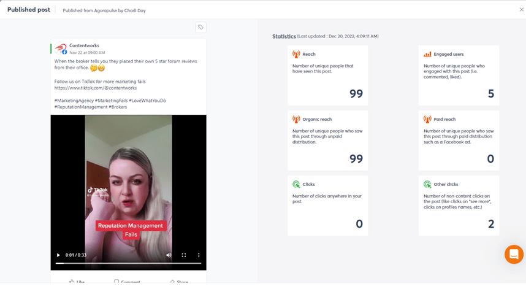The width and height of the screenshot is (526, 286).
Task: Enter fullscreen on the video player
Action: coord(184,255)
